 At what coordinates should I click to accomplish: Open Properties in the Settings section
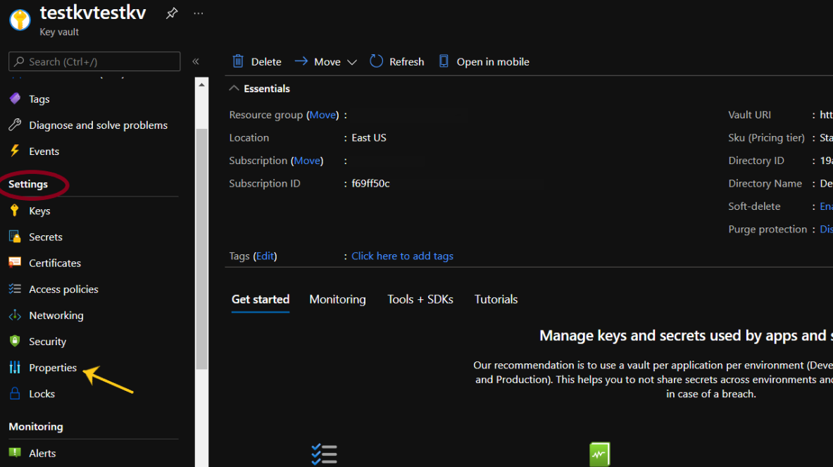point(53,368)
